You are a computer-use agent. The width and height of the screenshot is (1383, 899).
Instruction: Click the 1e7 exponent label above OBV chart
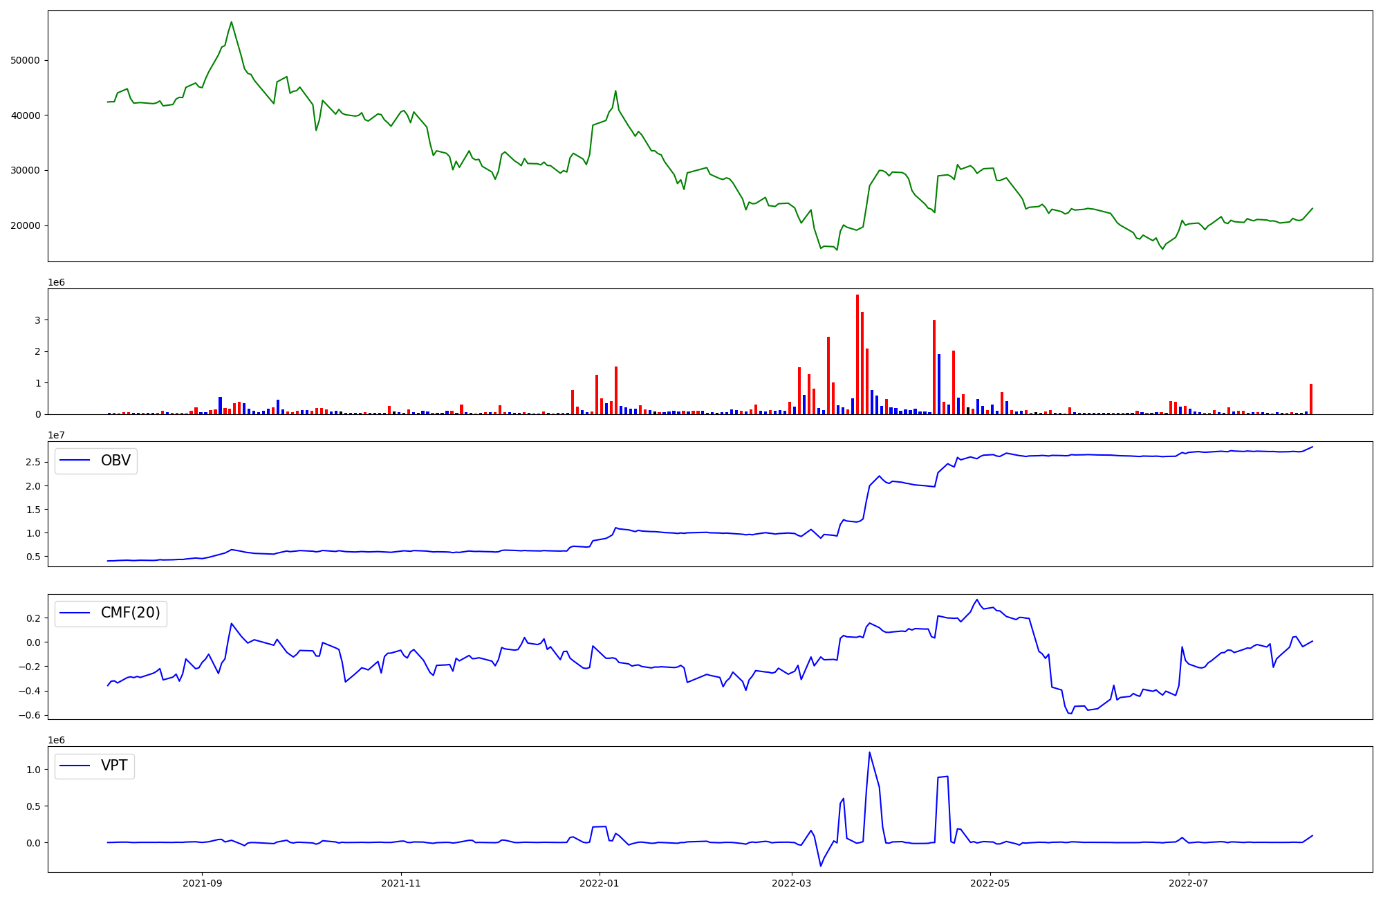tap(56, 435)
